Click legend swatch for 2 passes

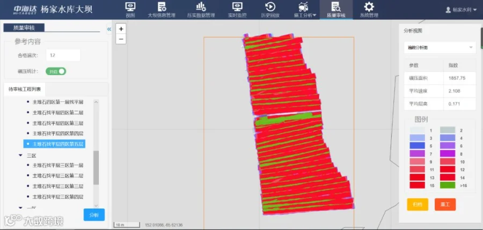point(448,130)
